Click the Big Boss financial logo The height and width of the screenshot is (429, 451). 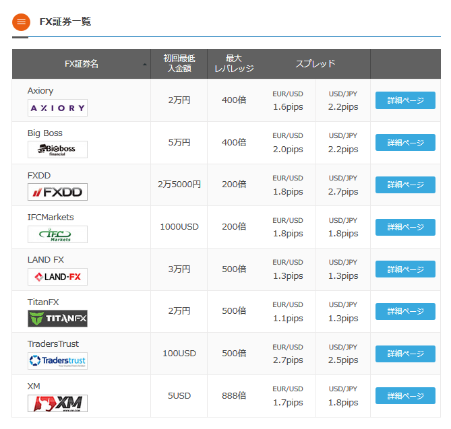coord(57,150)
